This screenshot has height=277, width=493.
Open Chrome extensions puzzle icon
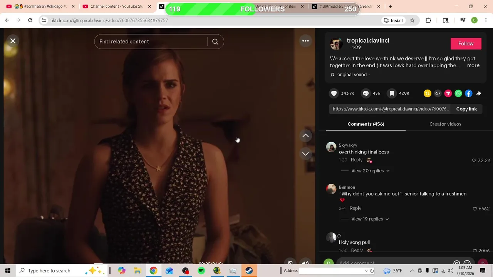click(x=428, y=20)
